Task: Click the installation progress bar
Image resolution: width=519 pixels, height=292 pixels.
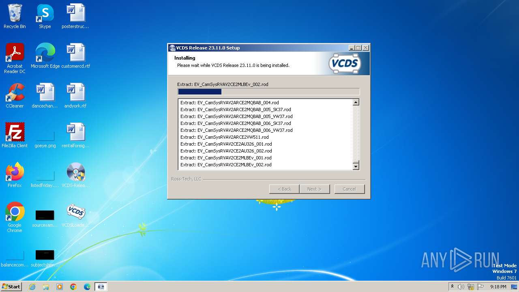Action: pos(268,92)
